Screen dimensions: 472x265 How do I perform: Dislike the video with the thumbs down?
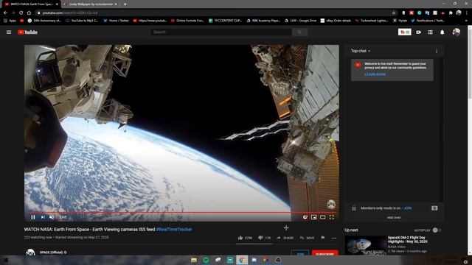click(x=265, y=238)
